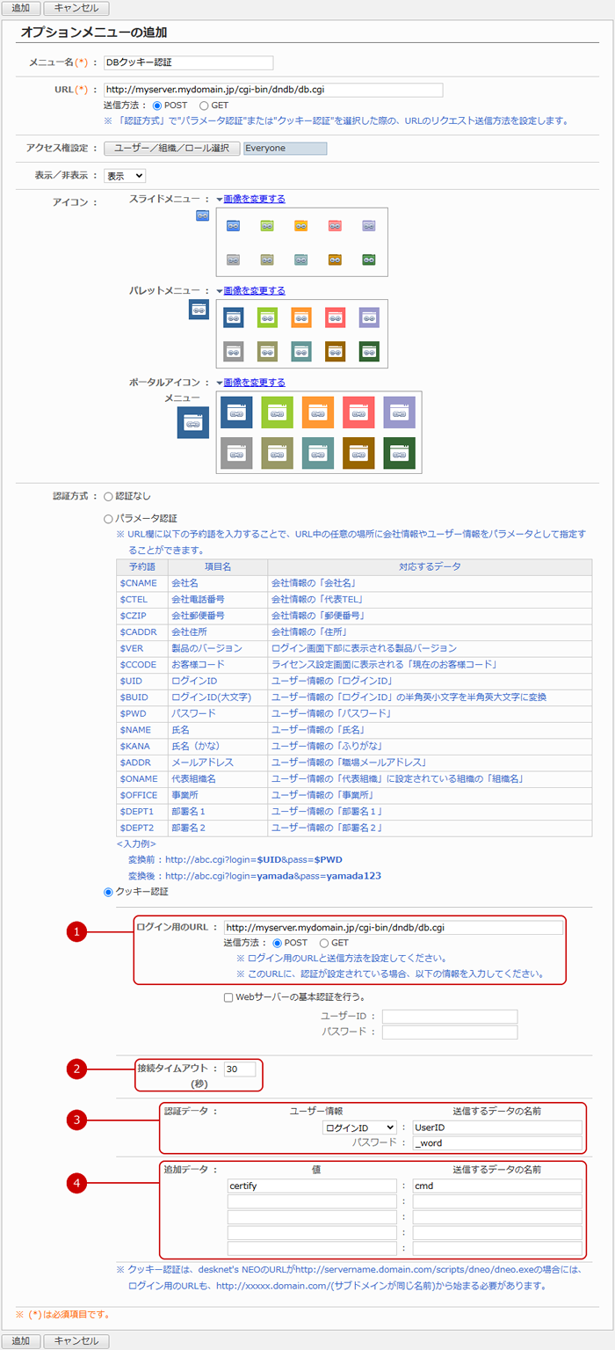Screen dimensions: 615x1350
Task: Click cmd additional data name field
Action: click(x=497, y=1186)
